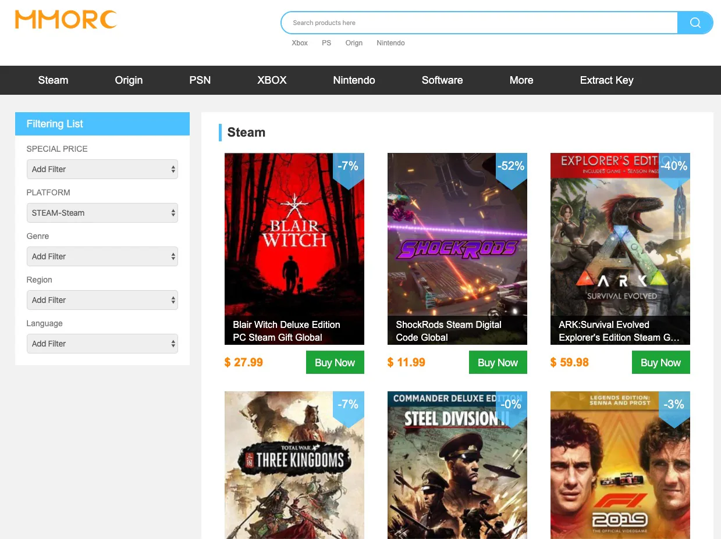
Task: Click the search magnifier icon button
Action: [695, 23]
